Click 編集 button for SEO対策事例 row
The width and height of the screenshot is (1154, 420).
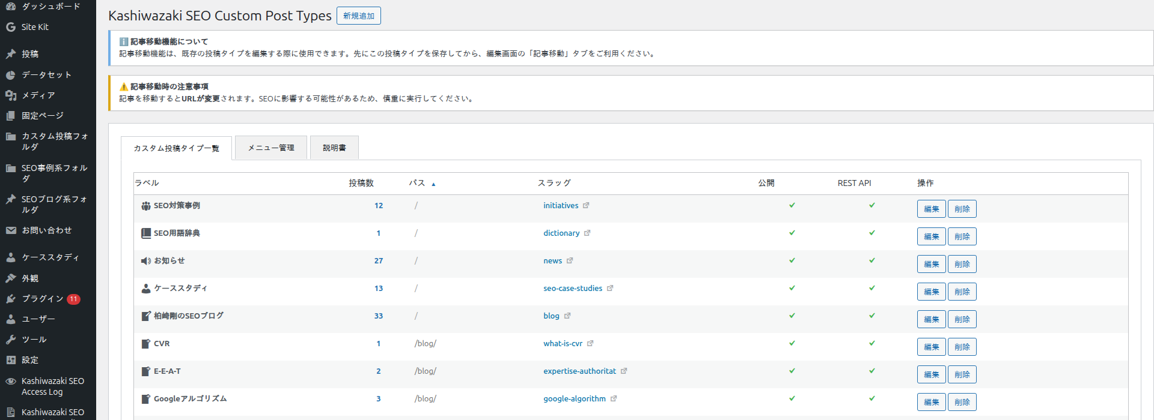[931, 209]
